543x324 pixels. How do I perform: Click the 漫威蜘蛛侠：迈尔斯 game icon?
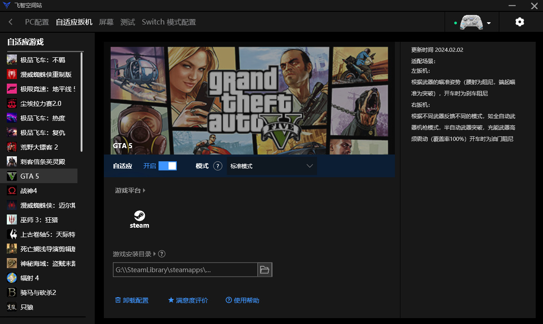point(12,205)
